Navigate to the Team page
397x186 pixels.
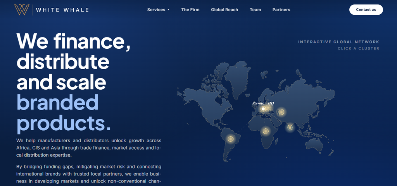[255, 10]
